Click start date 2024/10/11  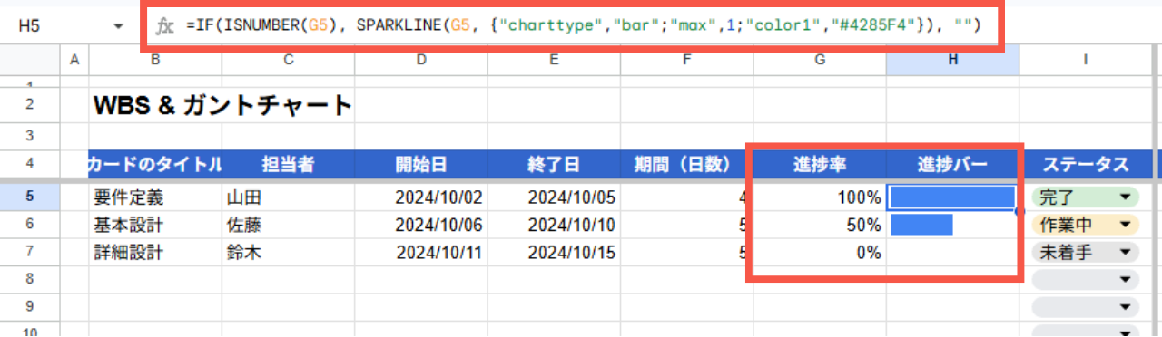pos(421,253)
